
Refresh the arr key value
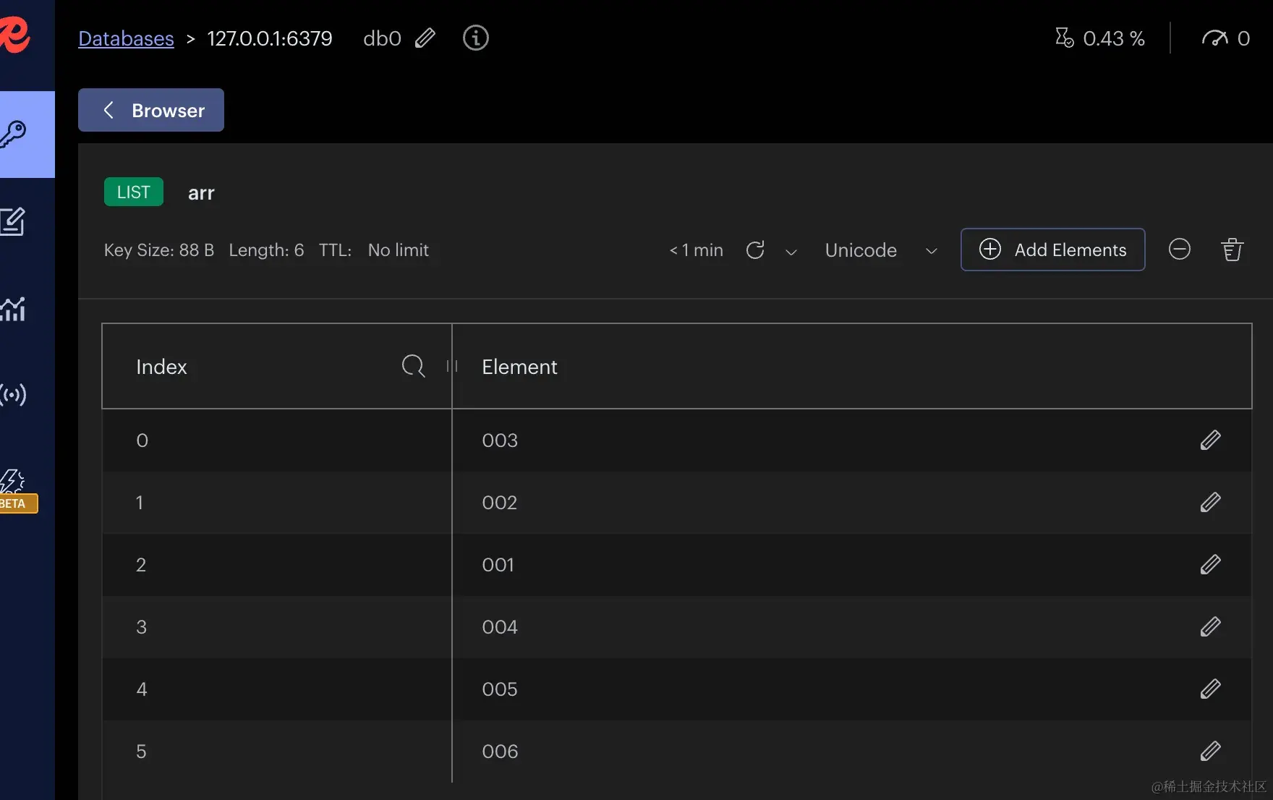pos(755,250)
